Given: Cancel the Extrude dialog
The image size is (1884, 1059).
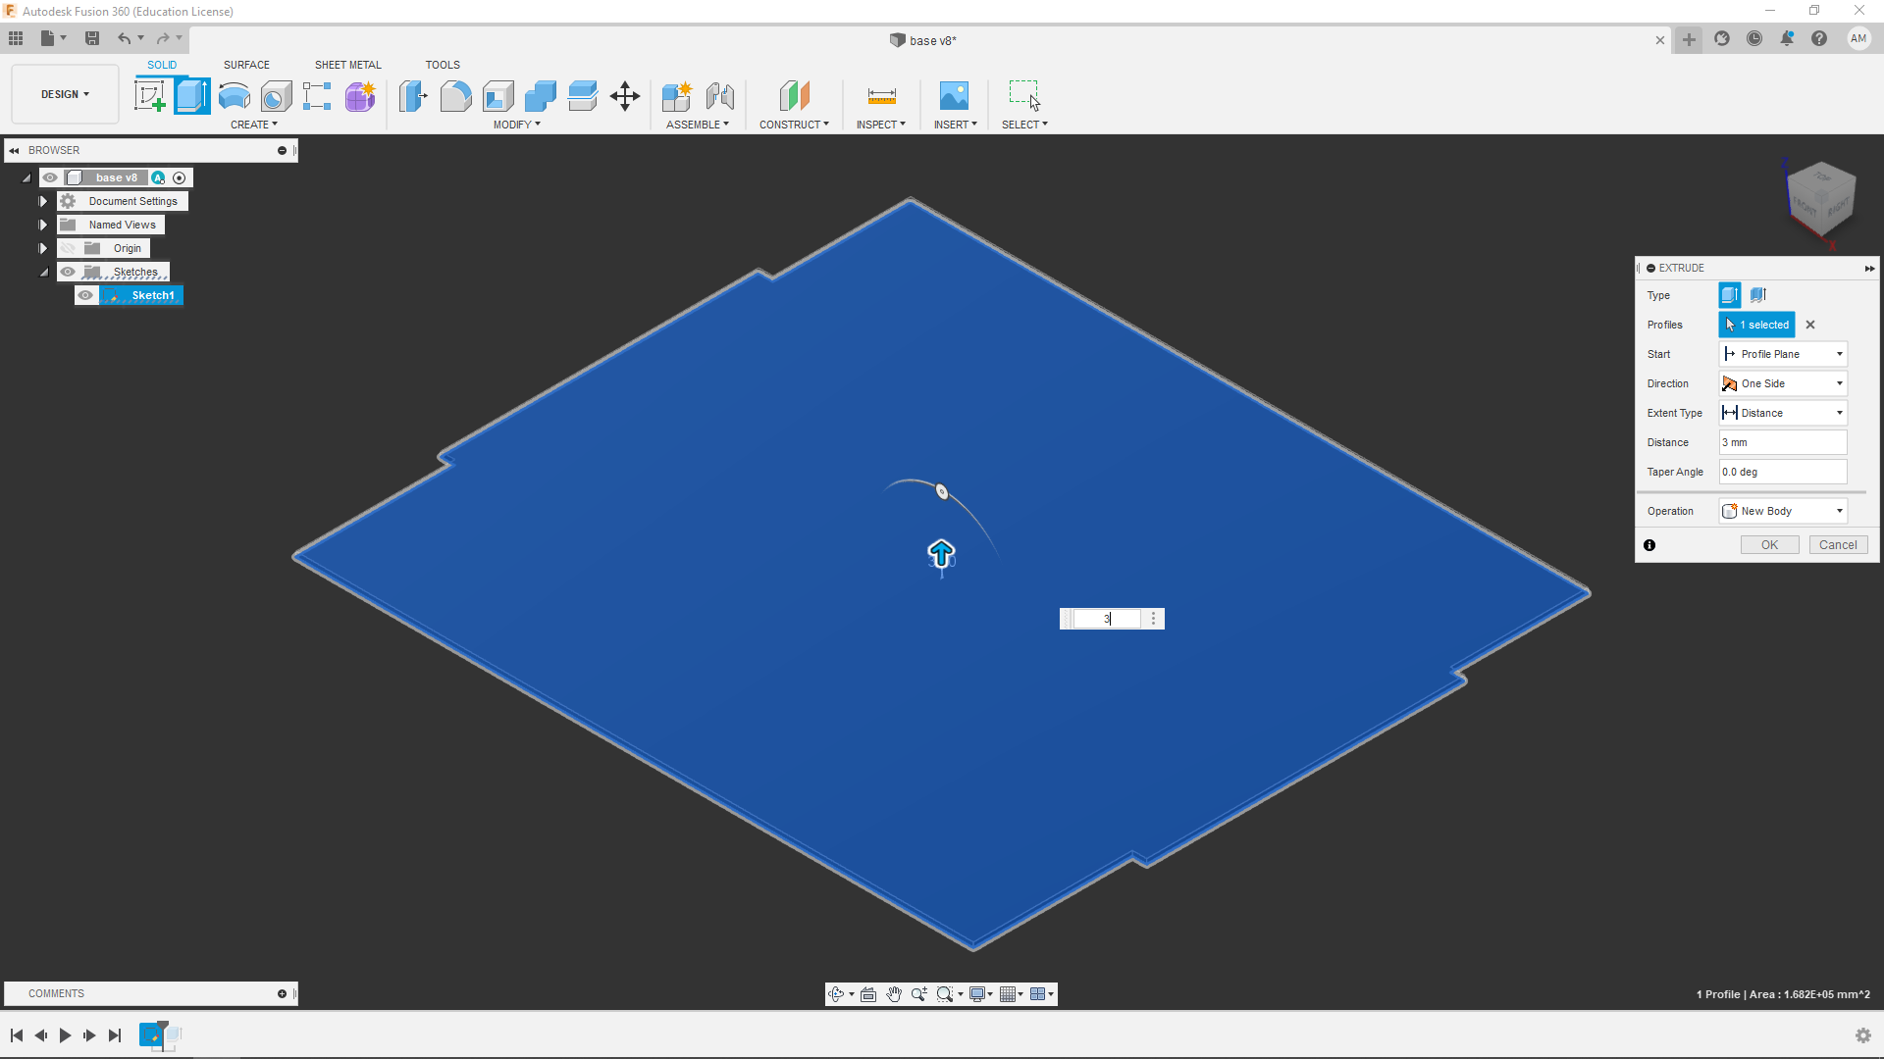Looking at the screenshot, I should pos(1837,545).
